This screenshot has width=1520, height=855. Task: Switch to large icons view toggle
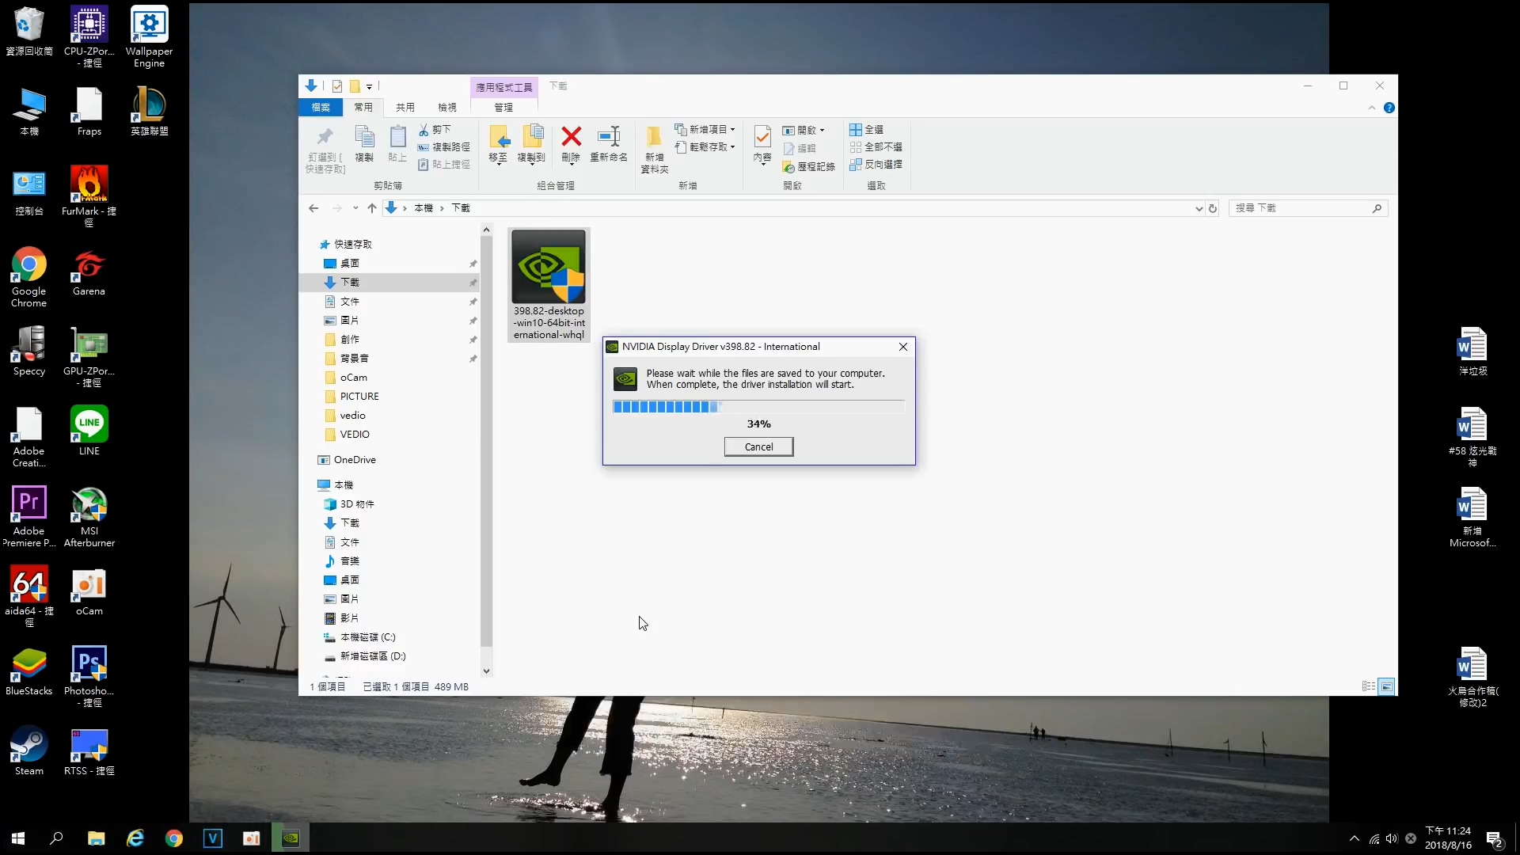click(x=1386, y=686)
